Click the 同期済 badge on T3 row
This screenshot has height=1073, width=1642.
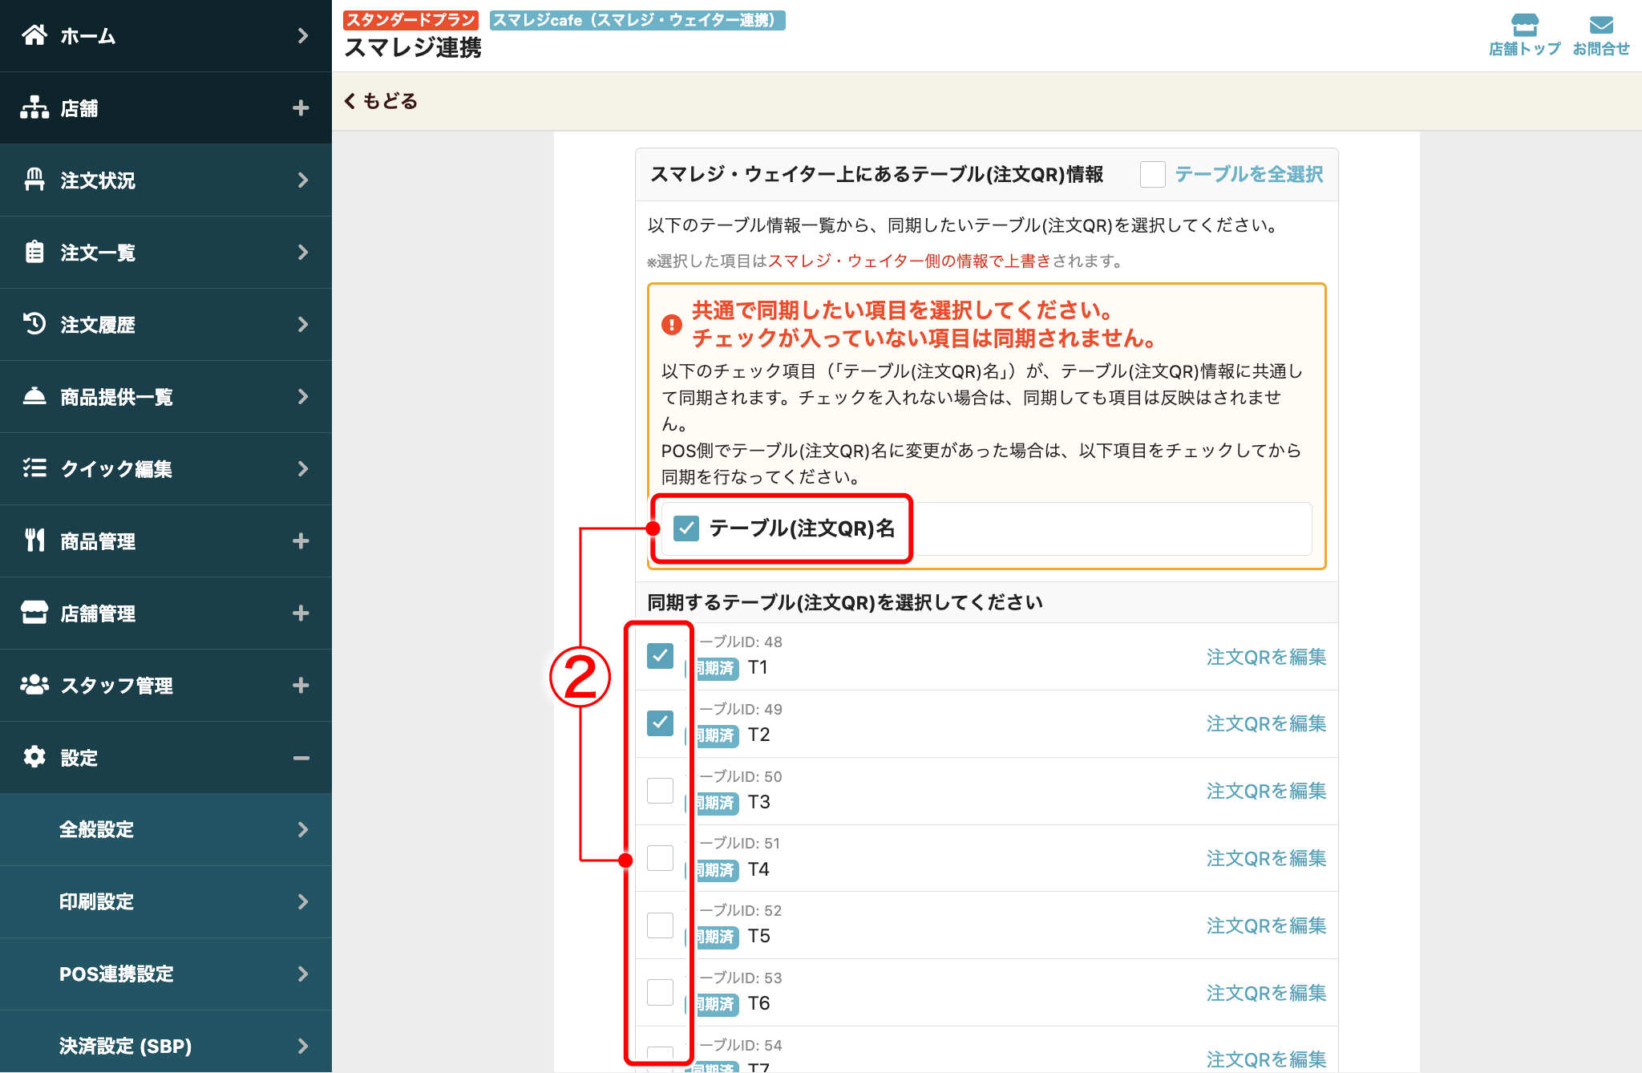(x=714, y=803)
